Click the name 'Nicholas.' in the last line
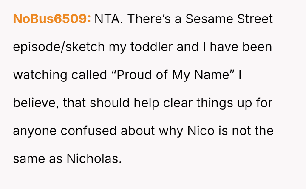The width and height of the screenshot is (306, 189). [x=94, y=159]
